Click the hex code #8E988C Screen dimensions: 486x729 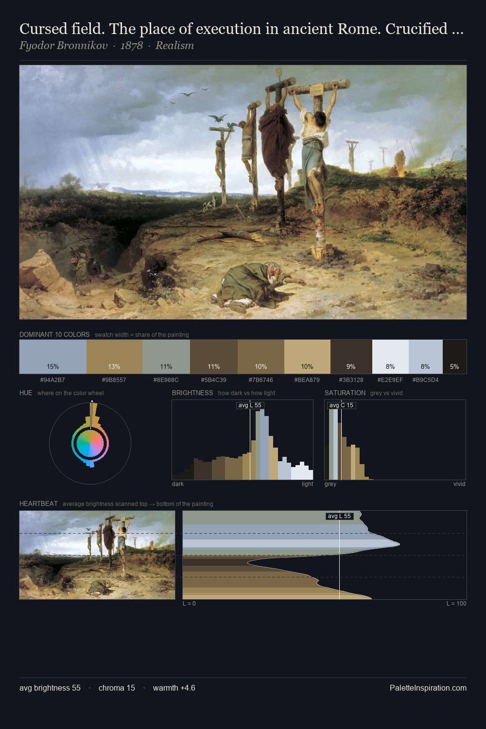pos(166,380)
